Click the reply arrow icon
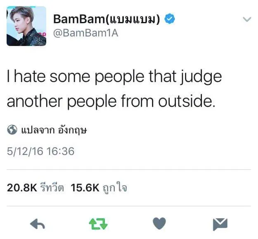 (37, 224)
